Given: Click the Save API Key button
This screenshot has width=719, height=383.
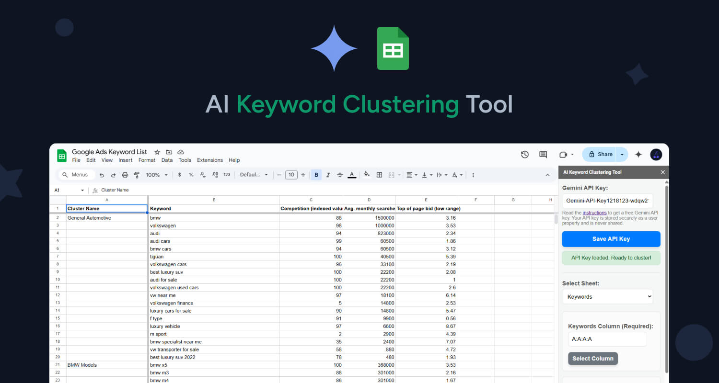Looking at the screenshot, I should tap(611, 239).
